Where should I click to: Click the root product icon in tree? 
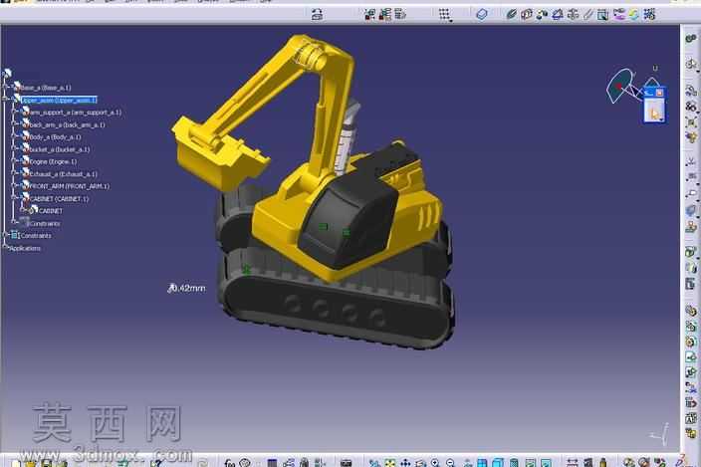click(x=7, y=74)
